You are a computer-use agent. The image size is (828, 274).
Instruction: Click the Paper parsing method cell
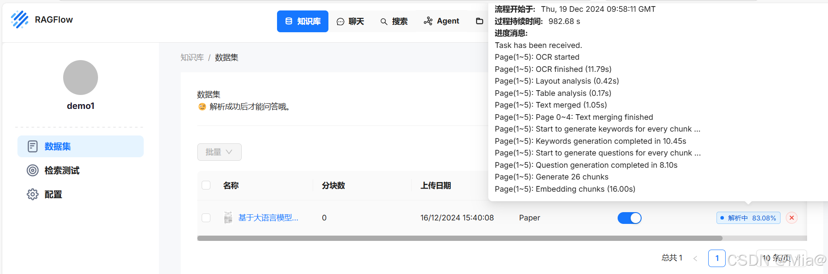[530, 218]
